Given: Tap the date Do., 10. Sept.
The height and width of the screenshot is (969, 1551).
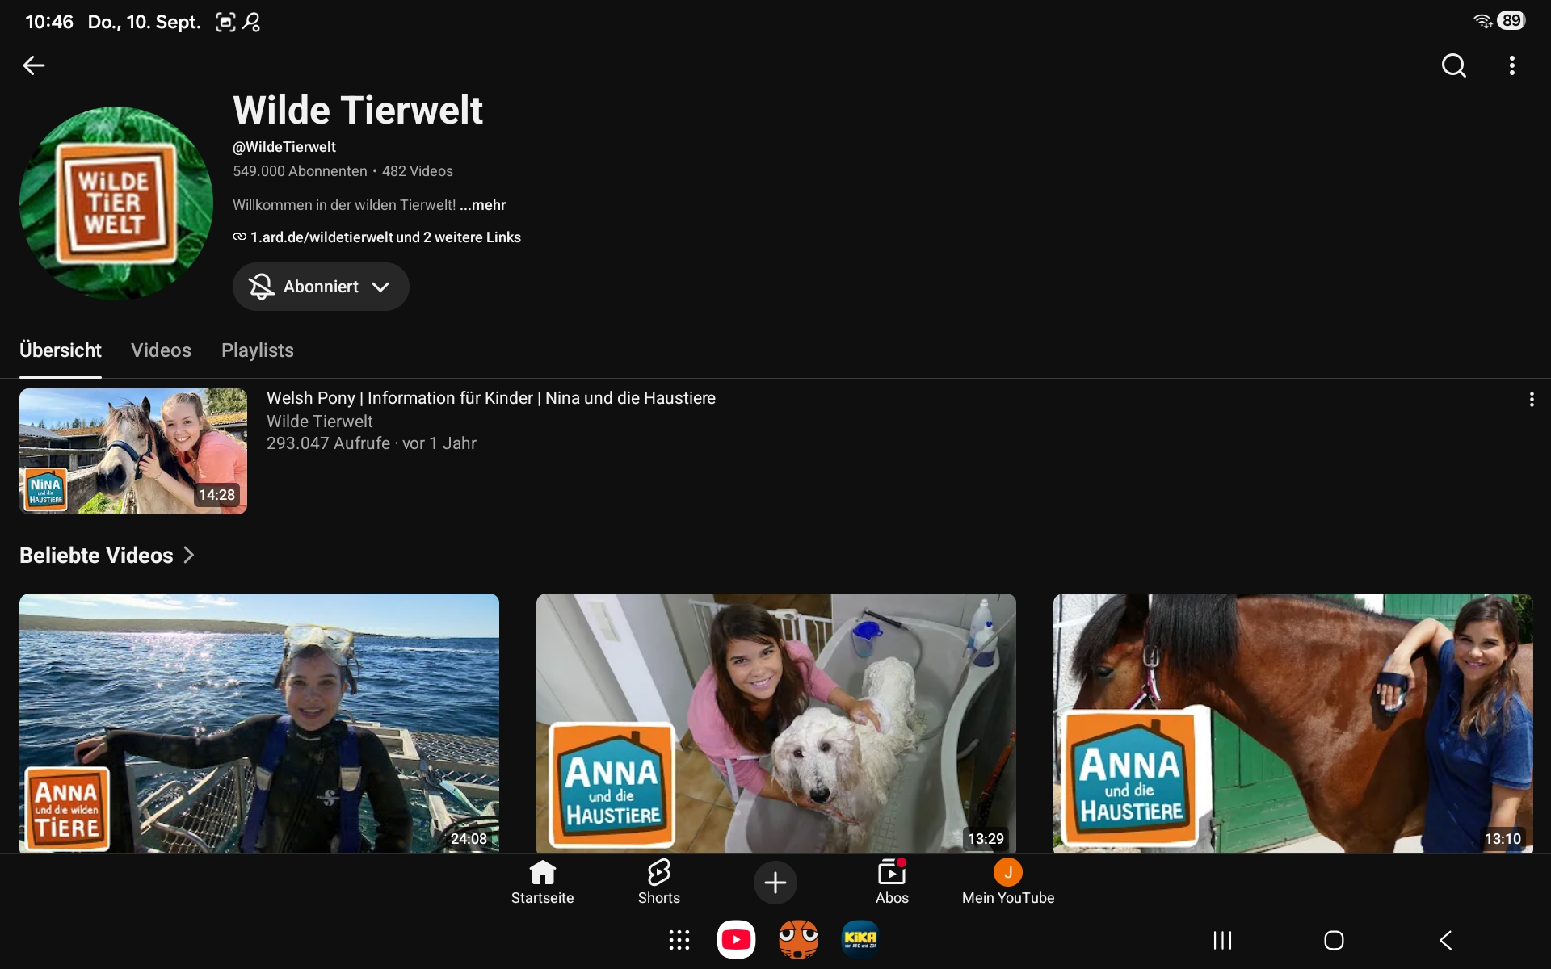Looking at the screenshot, I should [x=144, y=22].
